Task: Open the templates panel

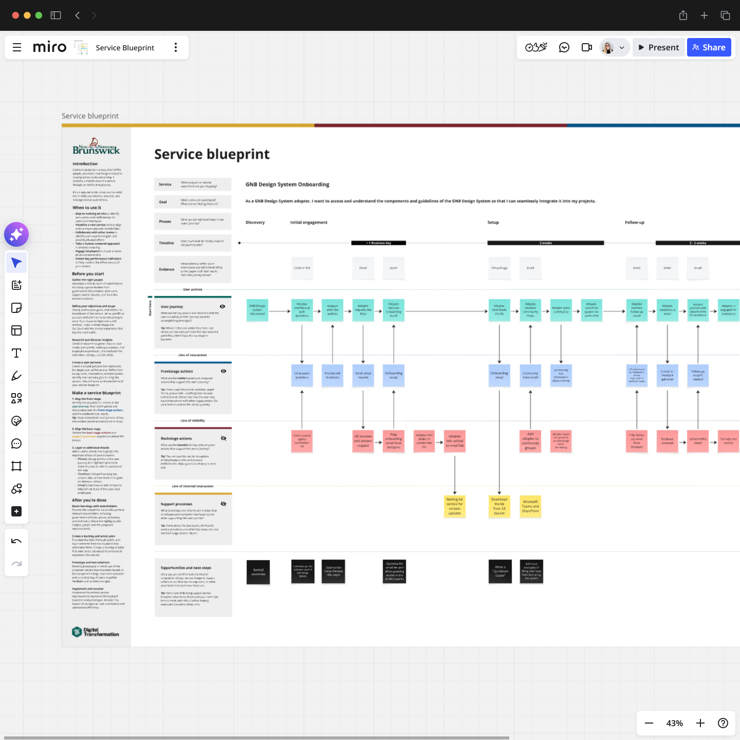Action: tap(16, 330)
